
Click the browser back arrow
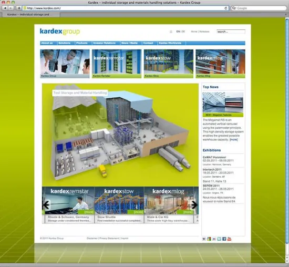(x=5, y=8)
